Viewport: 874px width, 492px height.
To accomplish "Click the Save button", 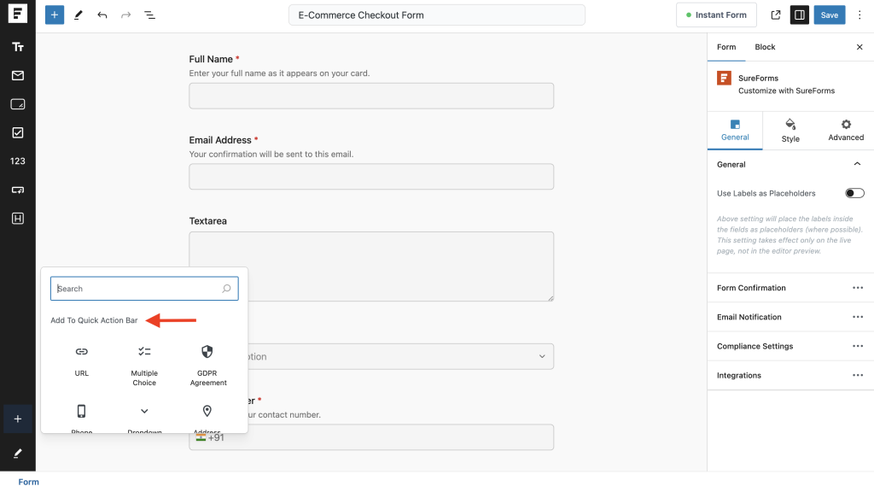I will [x=829, y=15].
